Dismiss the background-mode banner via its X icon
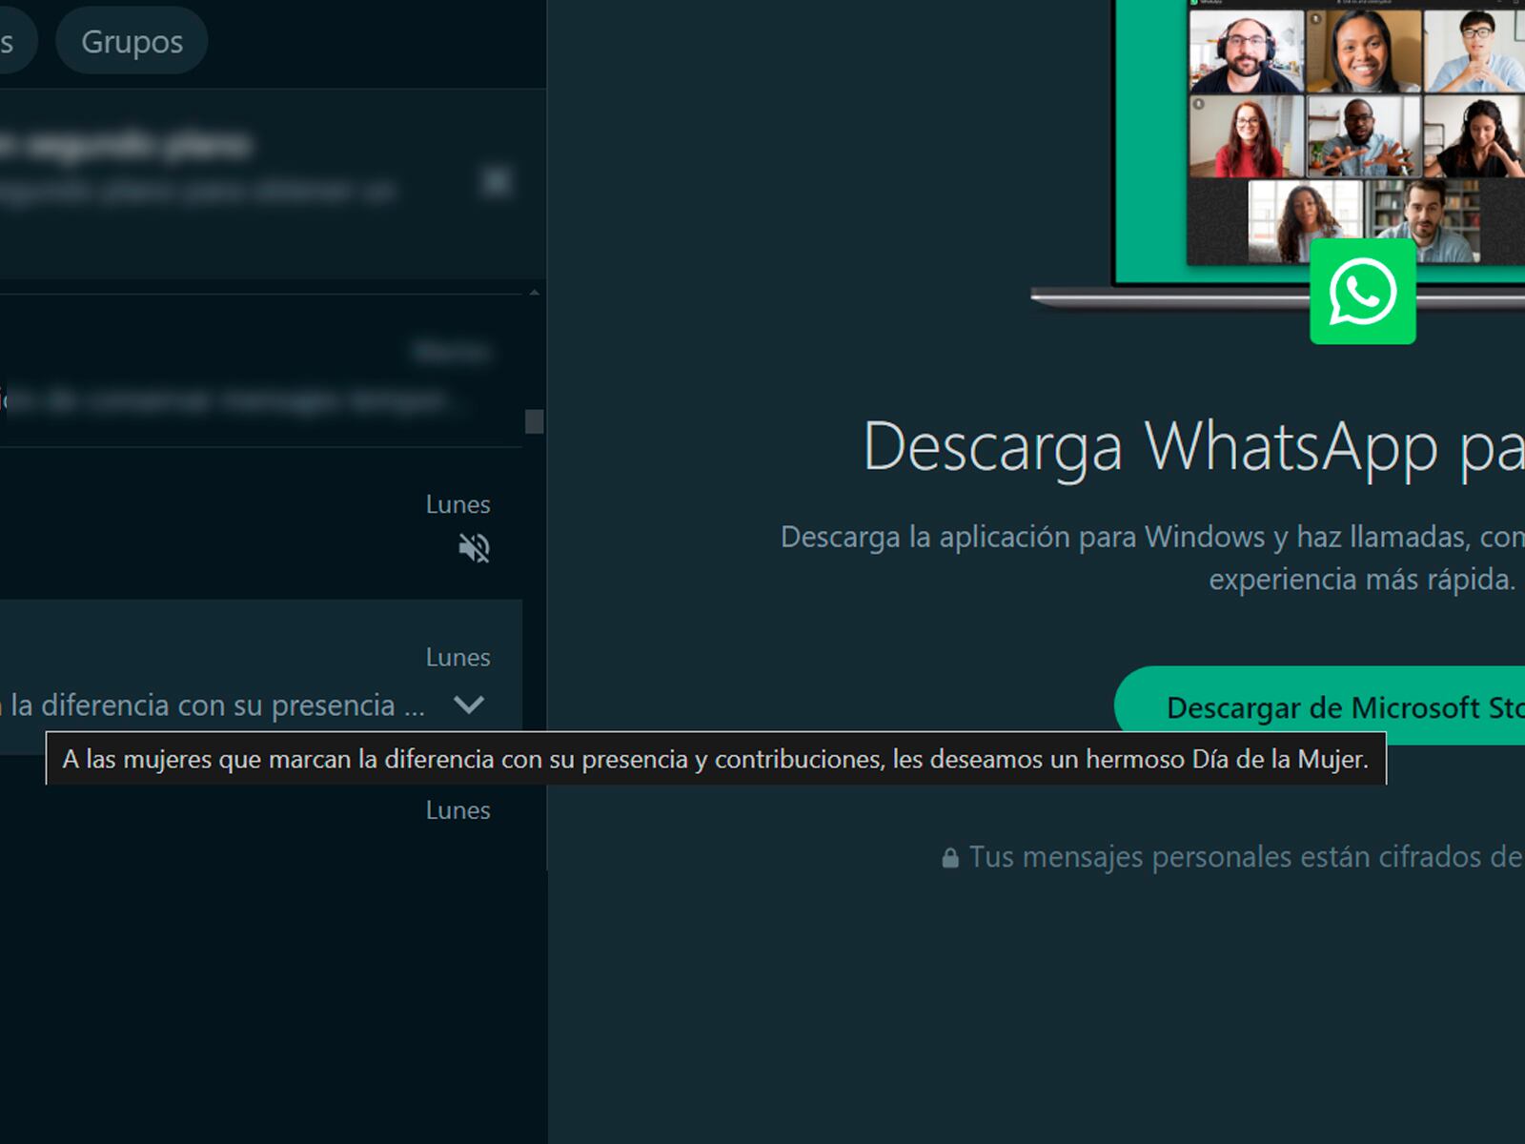1525x1144 pixels. click(x=496, y=181)
